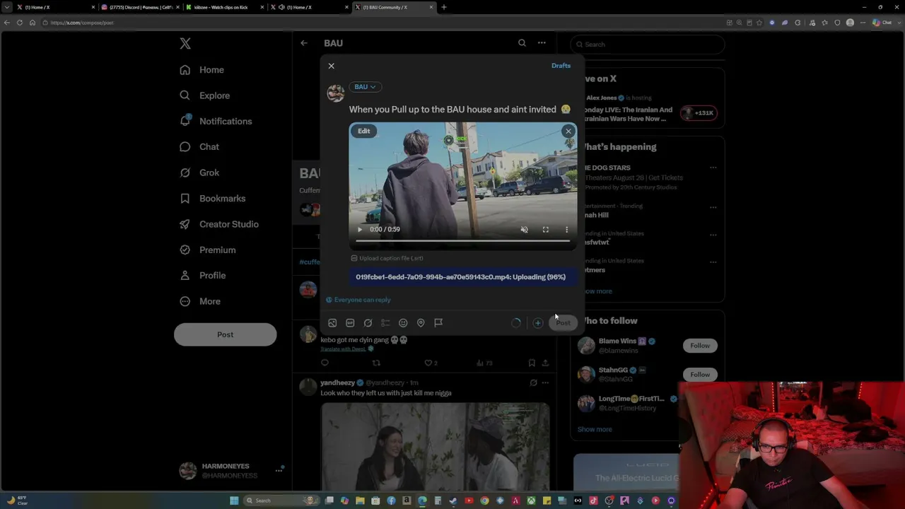Click the Windows taskbar search box
Image resolution: width=905 pixels, height=509 pixels.
tap(281, 501)
